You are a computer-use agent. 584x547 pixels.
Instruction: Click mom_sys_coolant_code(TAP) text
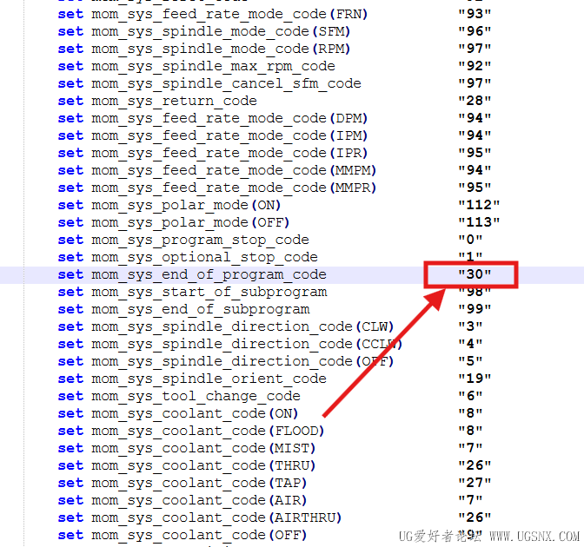coord(199,483)
